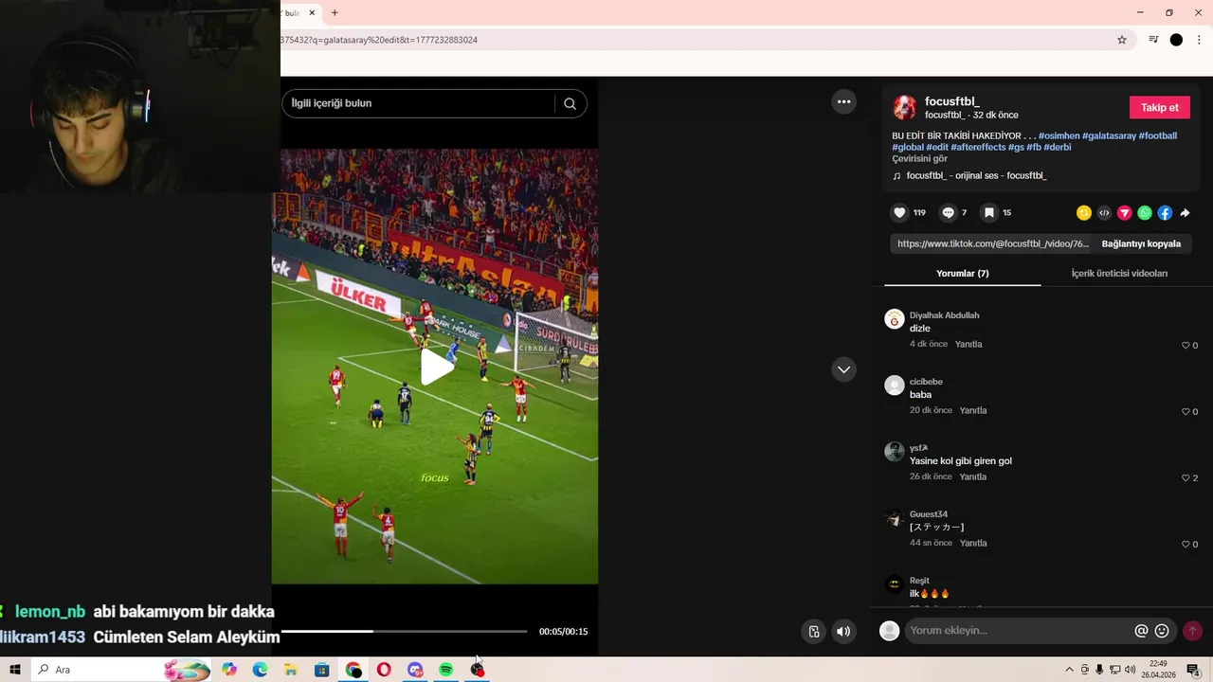Viewport: 1213px width, 682px height.
Task: Switch to 'Yorumlar (7)' tab
Action: point(962,273)
